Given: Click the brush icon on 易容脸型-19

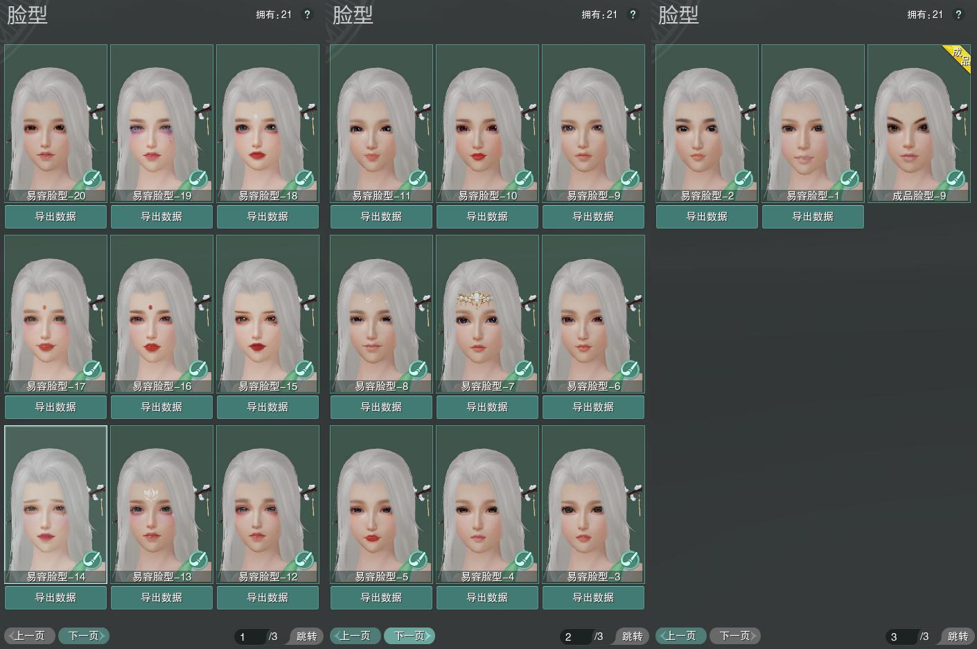Looking at the screenshot, I should coord(198,179).
